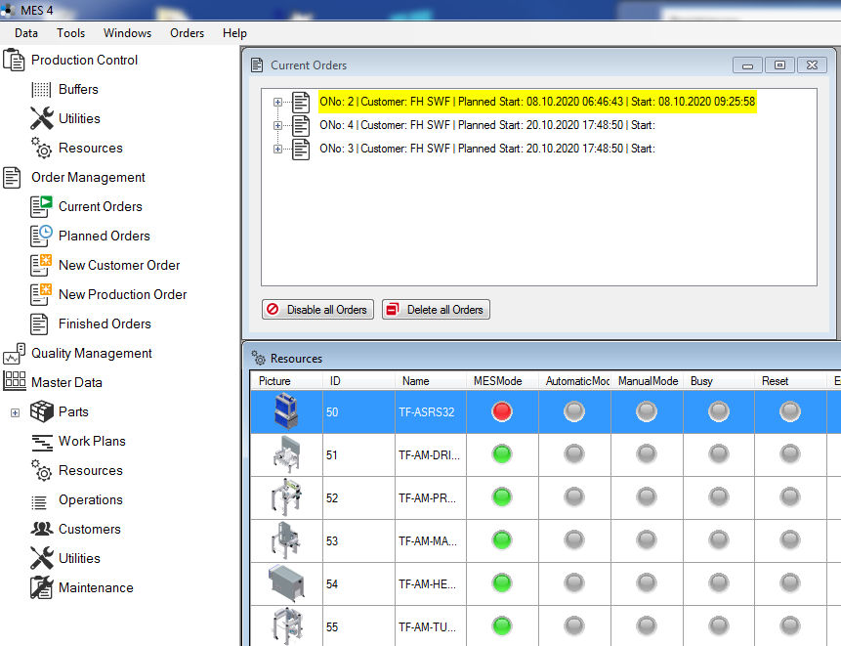Click Reset indicator for resource 53

[790, 539]
